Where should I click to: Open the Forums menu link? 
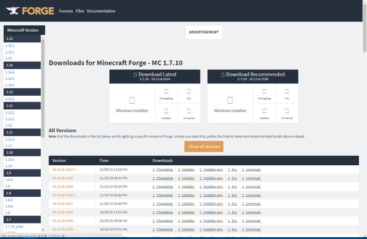66,11
